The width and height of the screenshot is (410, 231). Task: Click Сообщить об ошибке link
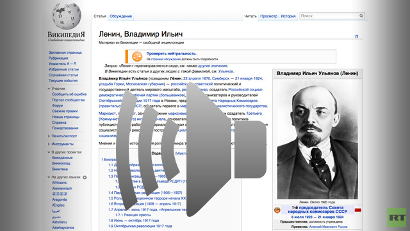point(69,94)
